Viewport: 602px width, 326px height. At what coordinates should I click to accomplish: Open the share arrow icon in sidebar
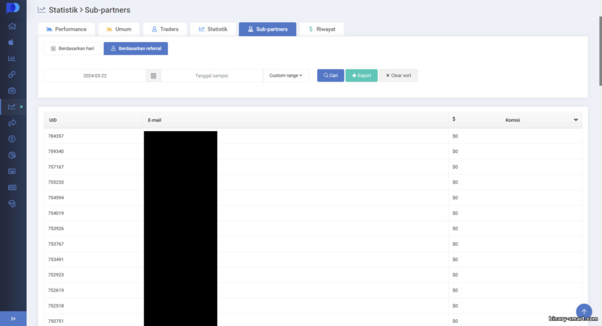12,123
